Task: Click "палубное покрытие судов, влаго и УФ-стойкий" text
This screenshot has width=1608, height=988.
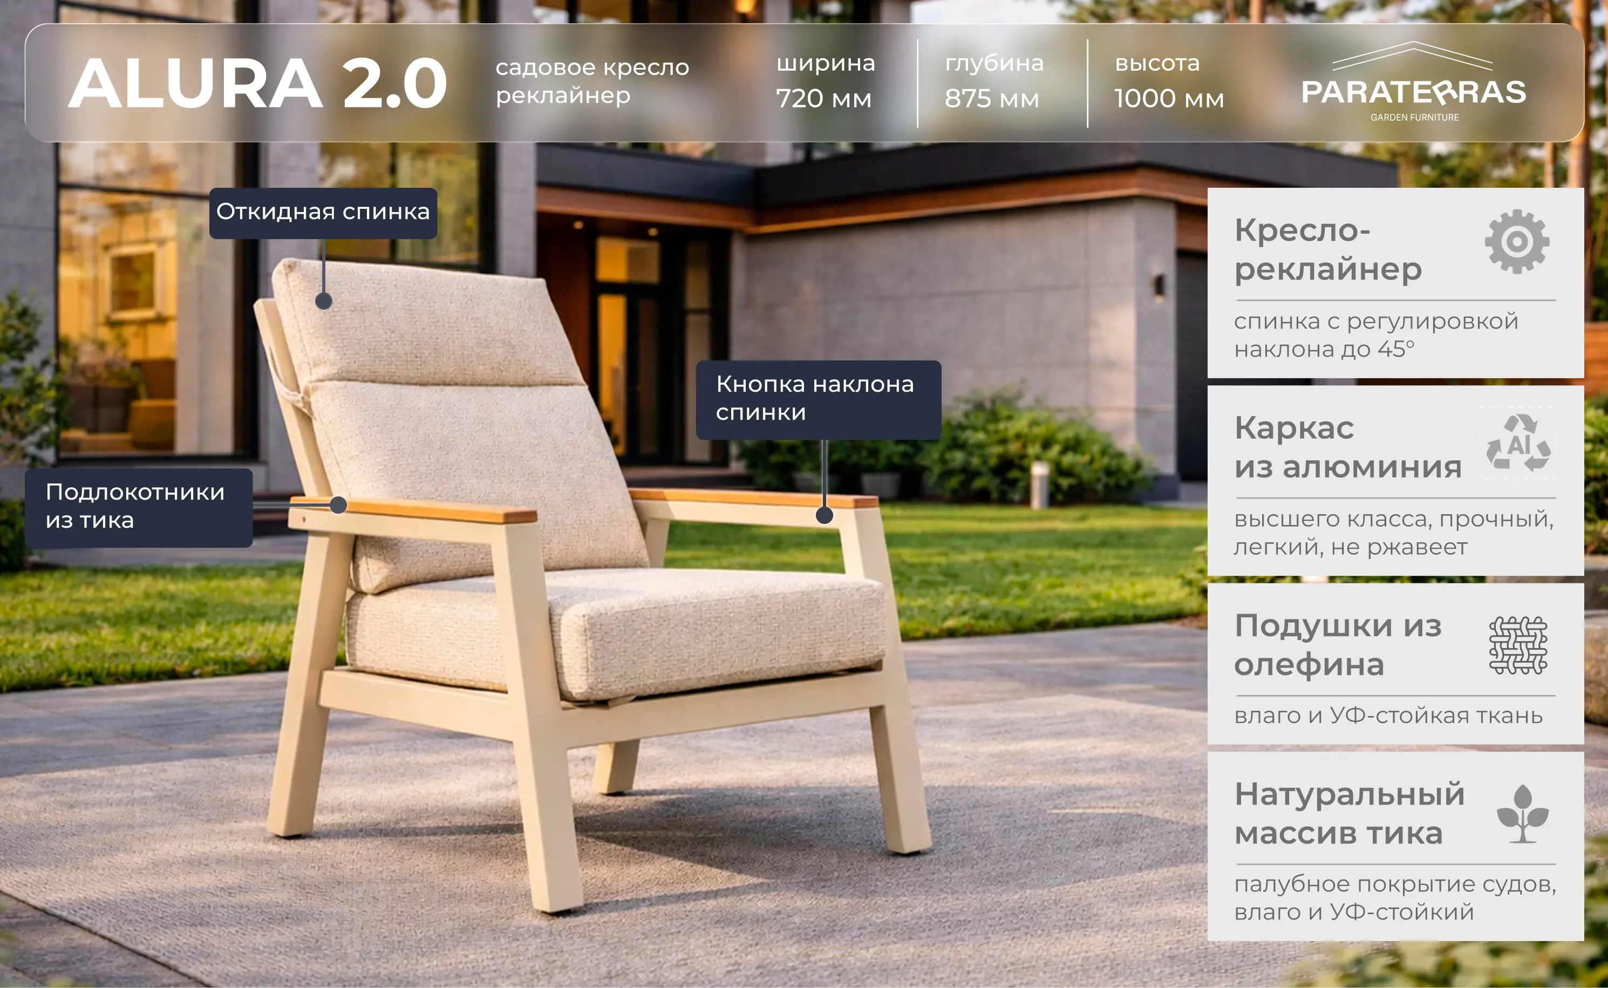Action: 1395,898
